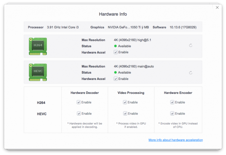
Task: Click the H264 chip icon
Action: pos(38,47)
